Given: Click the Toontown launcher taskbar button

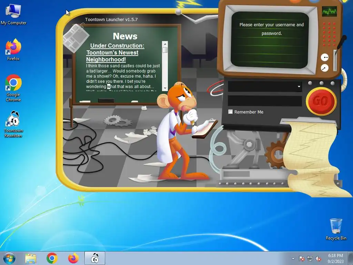Looking at the screenshot, I should [x=95, y=258].
